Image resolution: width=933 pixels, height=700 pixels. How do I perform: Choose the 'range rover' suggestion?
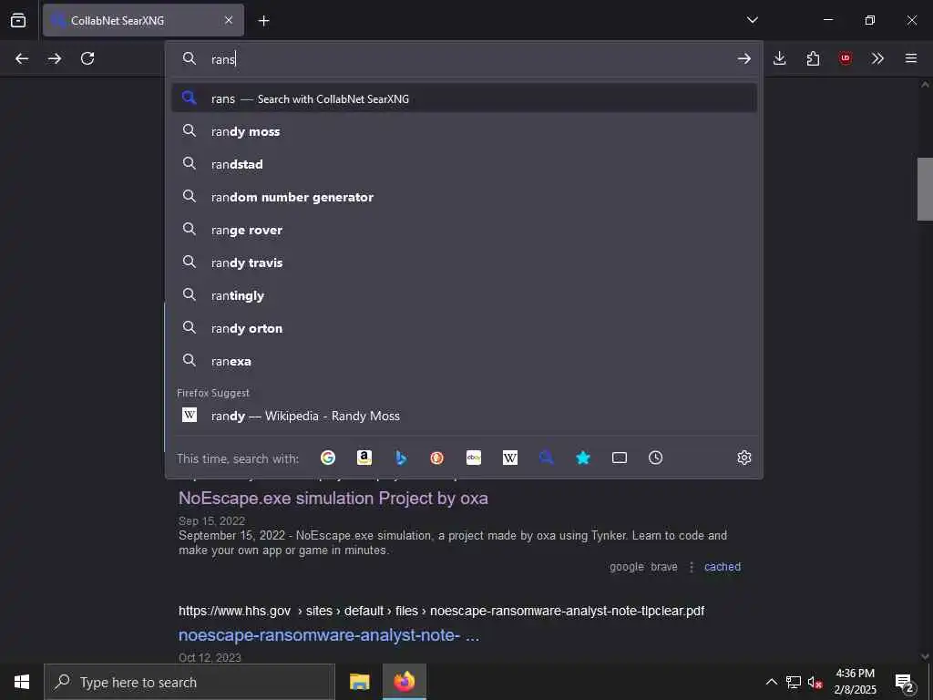pos(464,230)
